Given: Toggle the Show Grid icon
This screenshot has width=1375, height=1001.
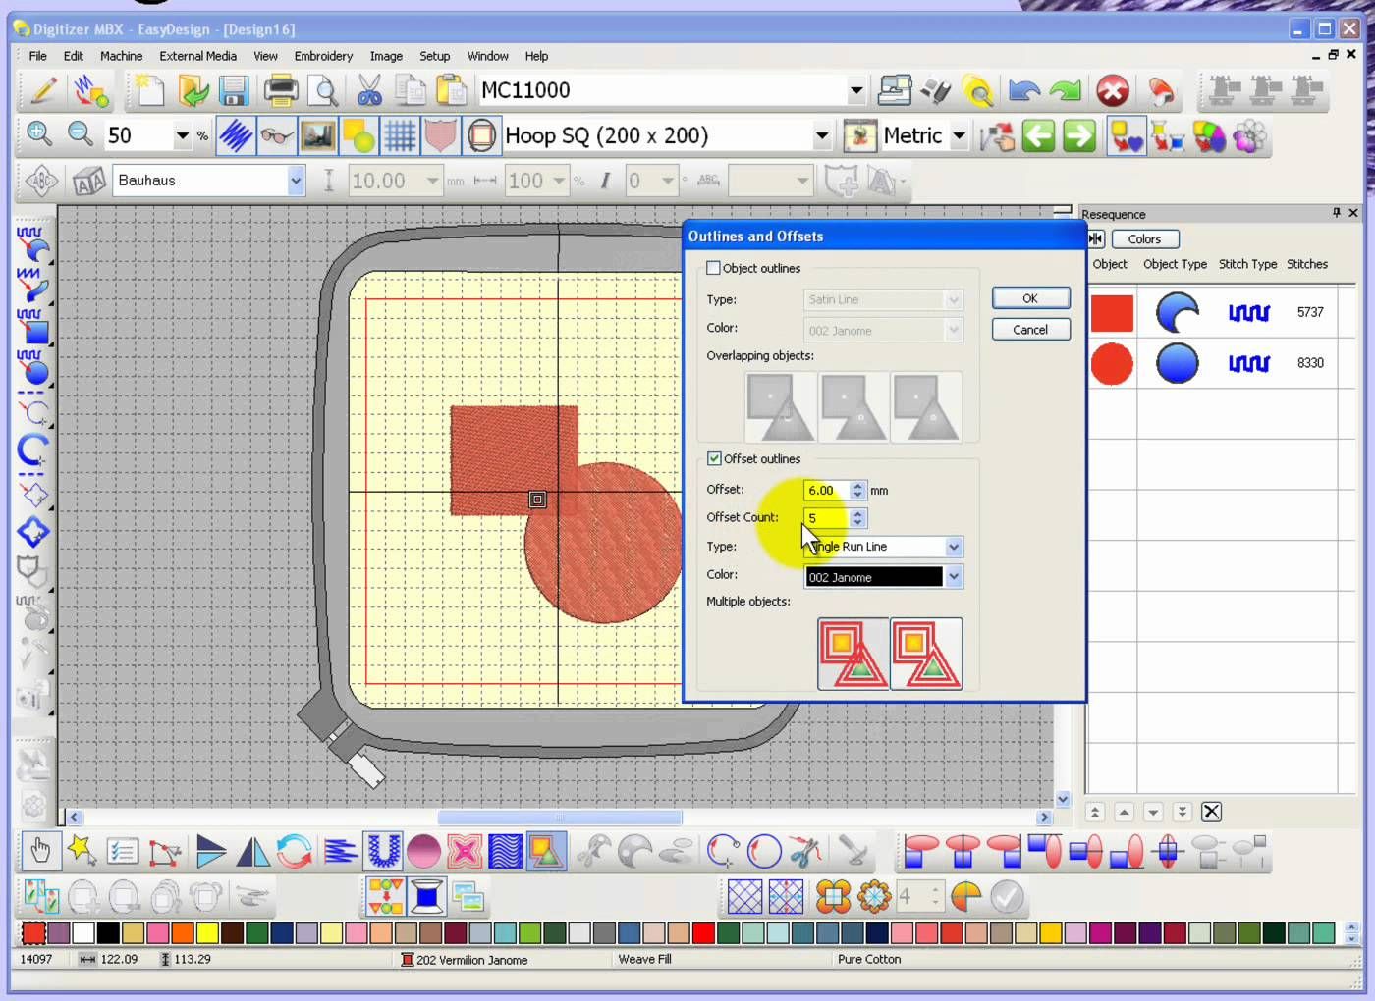Looking at the screenshot, I should pyautogui.click(x=400, y=135).
